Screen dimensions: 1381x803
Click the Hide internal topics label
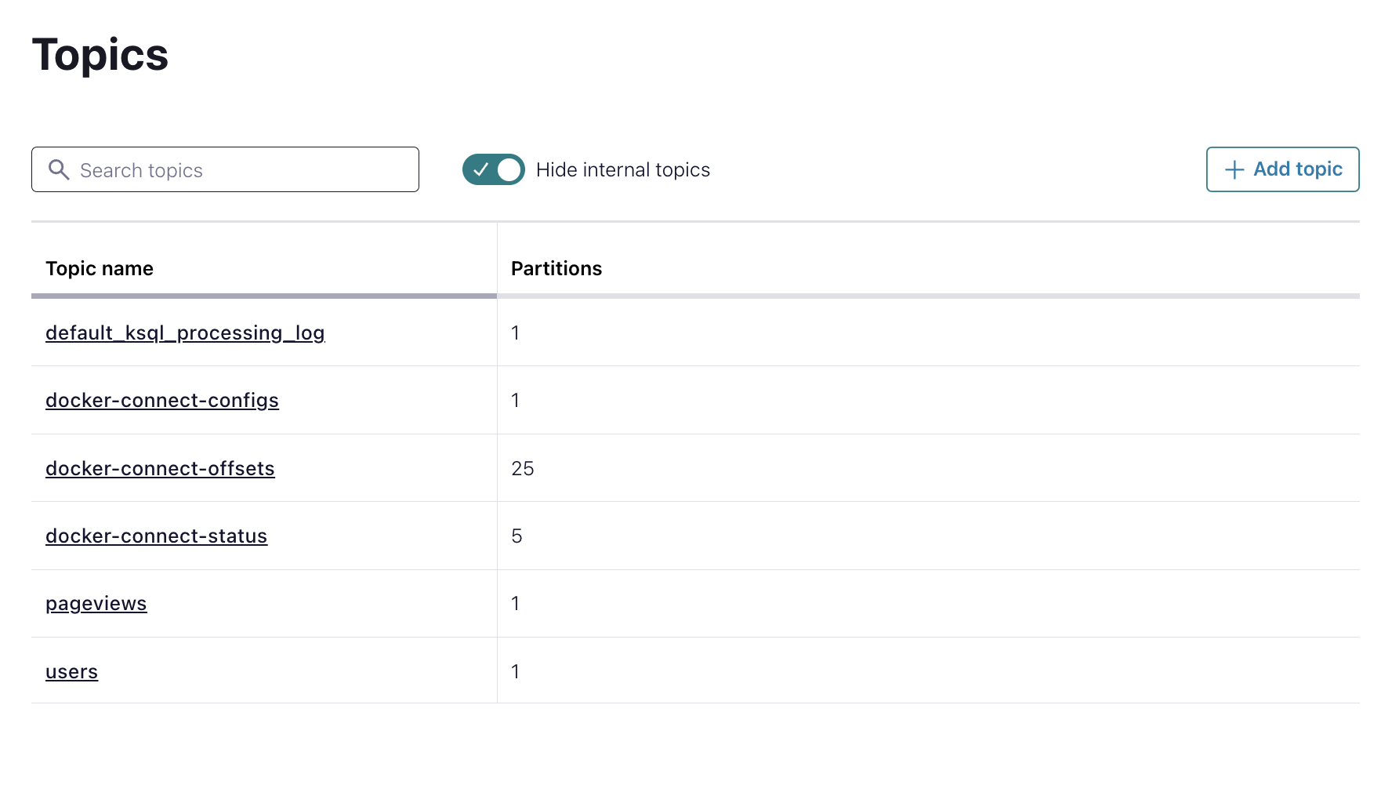[x=623, y=169]
